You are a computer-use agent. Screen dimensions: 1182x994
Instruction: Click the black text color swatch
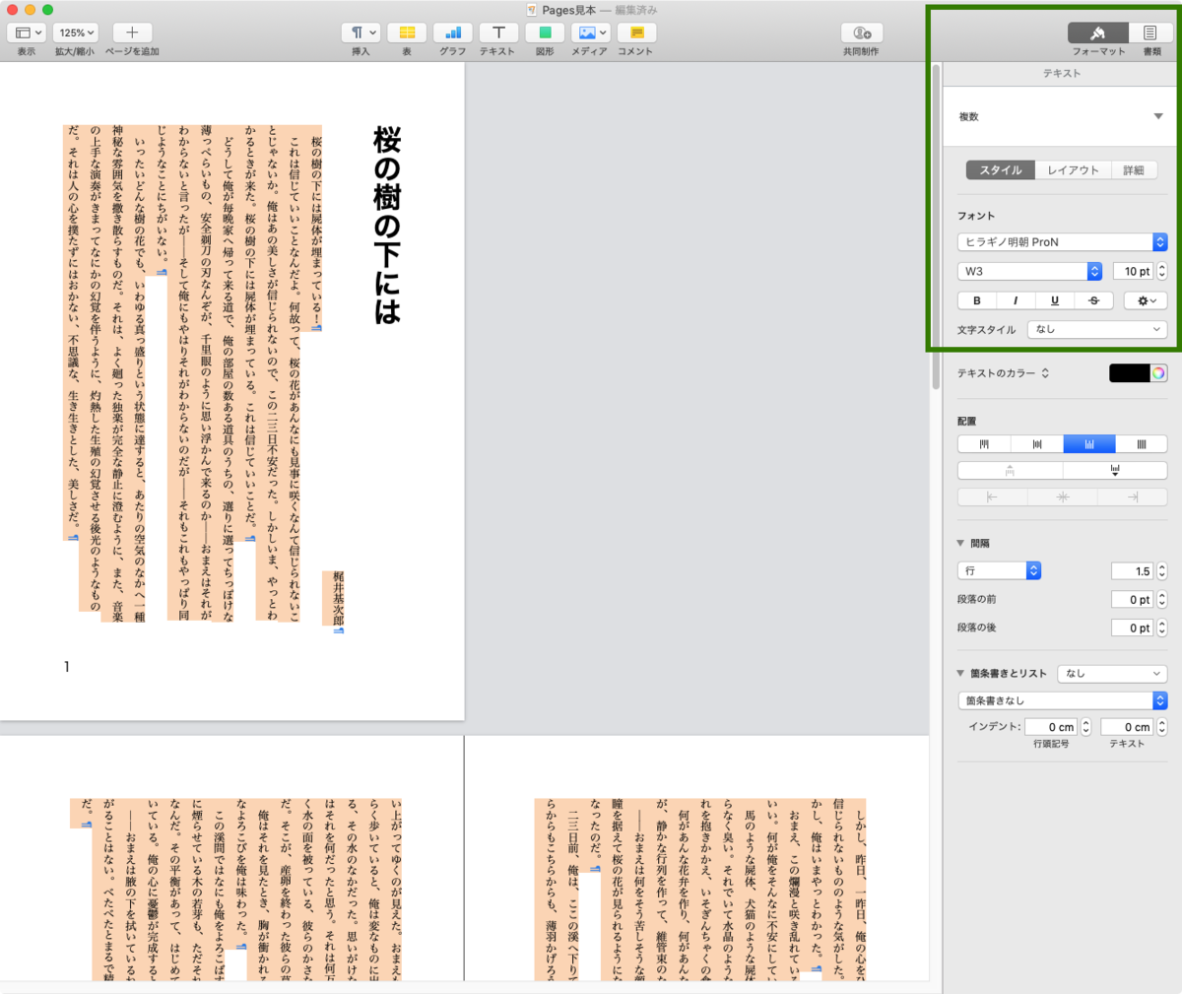(x=1130, y=373)
